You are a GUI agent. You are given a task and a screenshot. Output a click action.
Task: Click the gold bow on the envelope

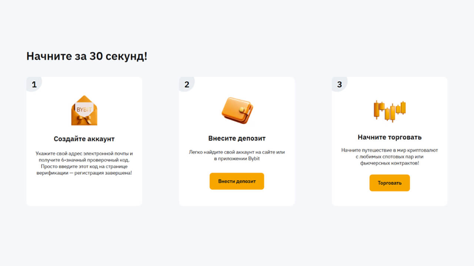tap(84, 119)
